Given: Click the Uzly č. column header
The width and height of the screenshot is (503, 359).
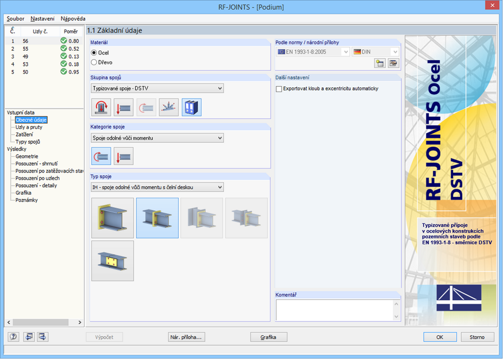Looking at the screenshot, I should (40, 31).
